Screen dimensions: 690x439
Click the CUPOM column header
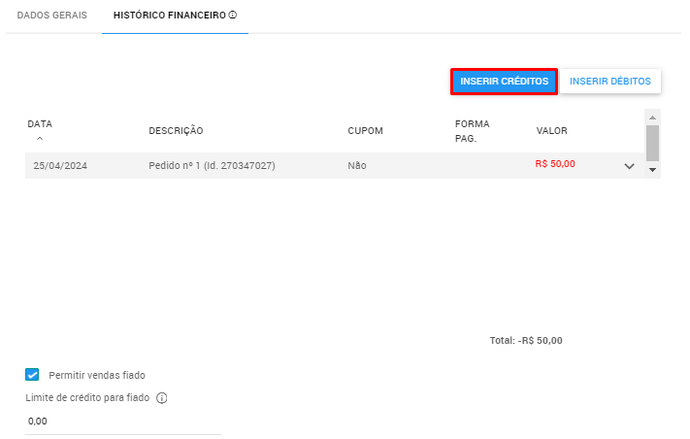coord(365,131)
